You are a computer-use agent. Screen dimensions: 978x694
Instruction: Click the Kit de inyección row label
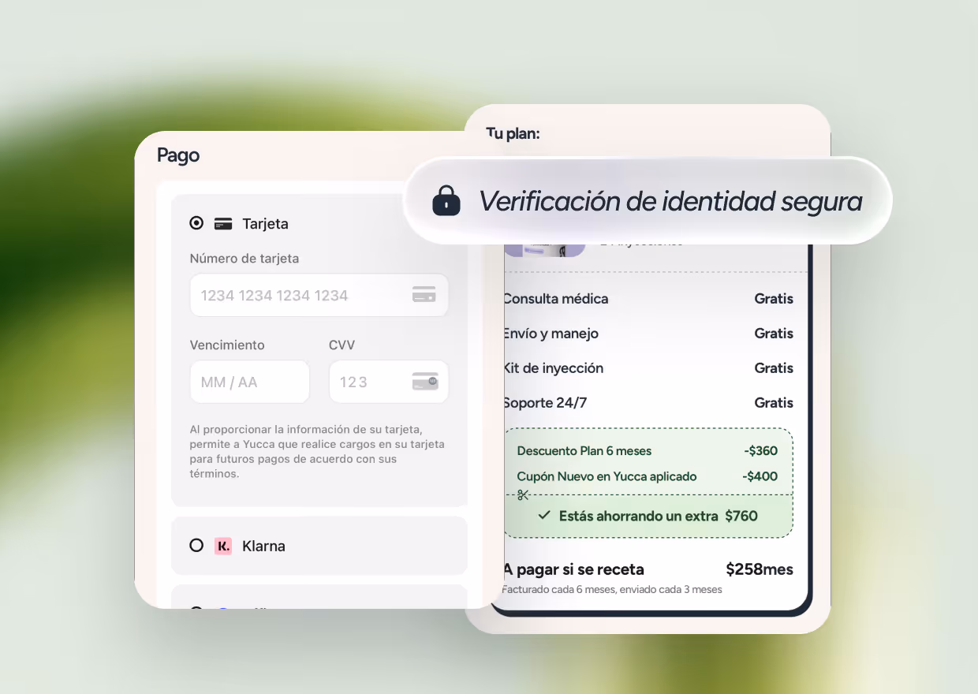553,368
